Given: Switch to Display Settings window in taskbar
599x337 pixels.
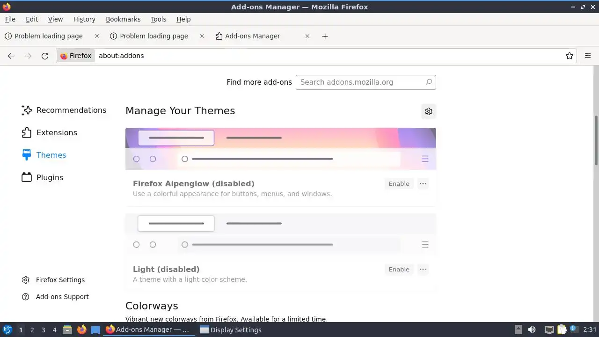Looking at the screenshot, I should [230, 330].
